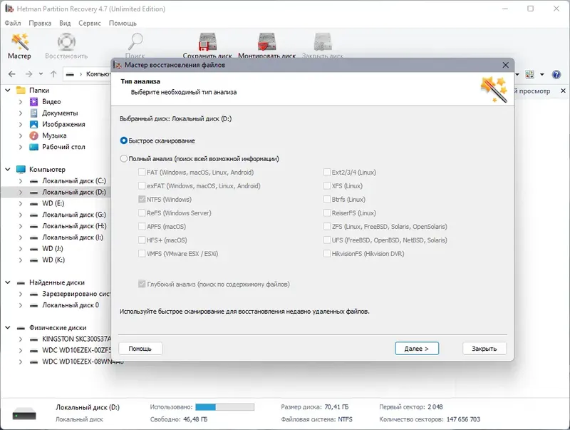
Task: Click the Закрыть button in wizard
Action: (484, 349)
